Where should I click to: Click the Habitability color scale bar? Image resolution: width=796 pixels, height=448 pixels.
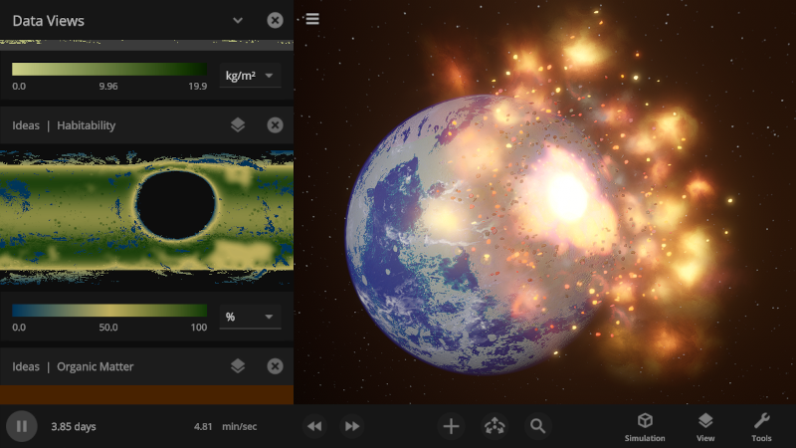click(109, 311)
